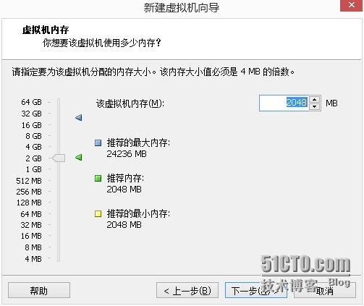Click the blue maximum memory marker arrow
Screen dimensions: 364x306
[79, 118]
